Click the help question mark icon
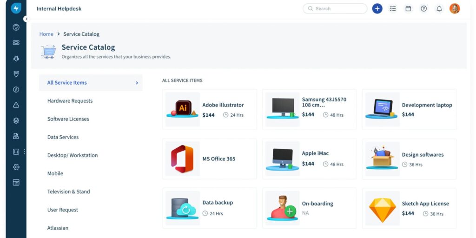The width and height of the screenshot is (476, 238). [423, 8]
